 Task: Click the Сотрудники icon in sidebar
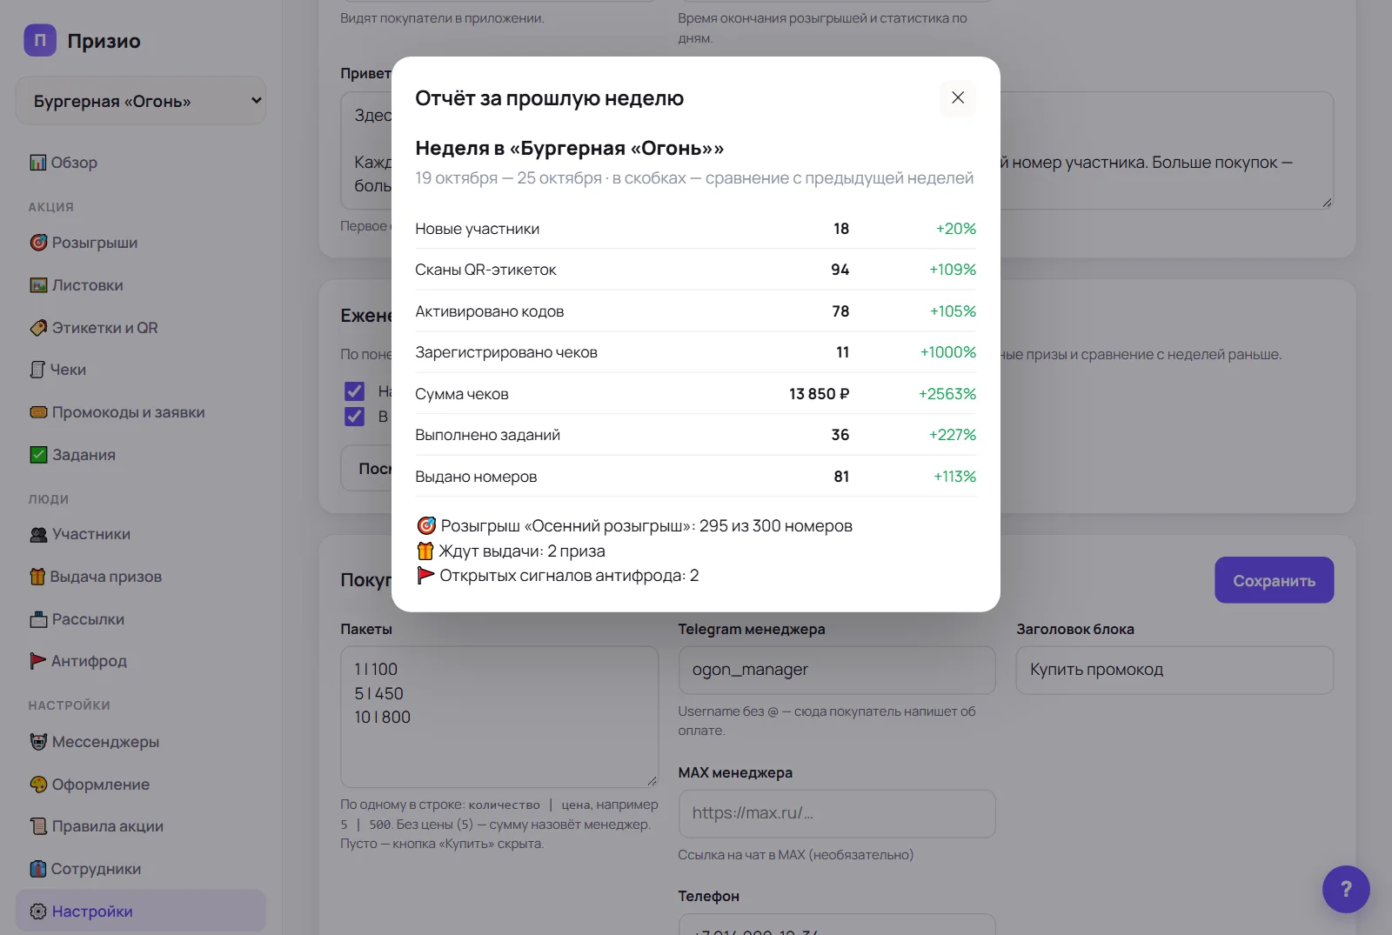38,869
